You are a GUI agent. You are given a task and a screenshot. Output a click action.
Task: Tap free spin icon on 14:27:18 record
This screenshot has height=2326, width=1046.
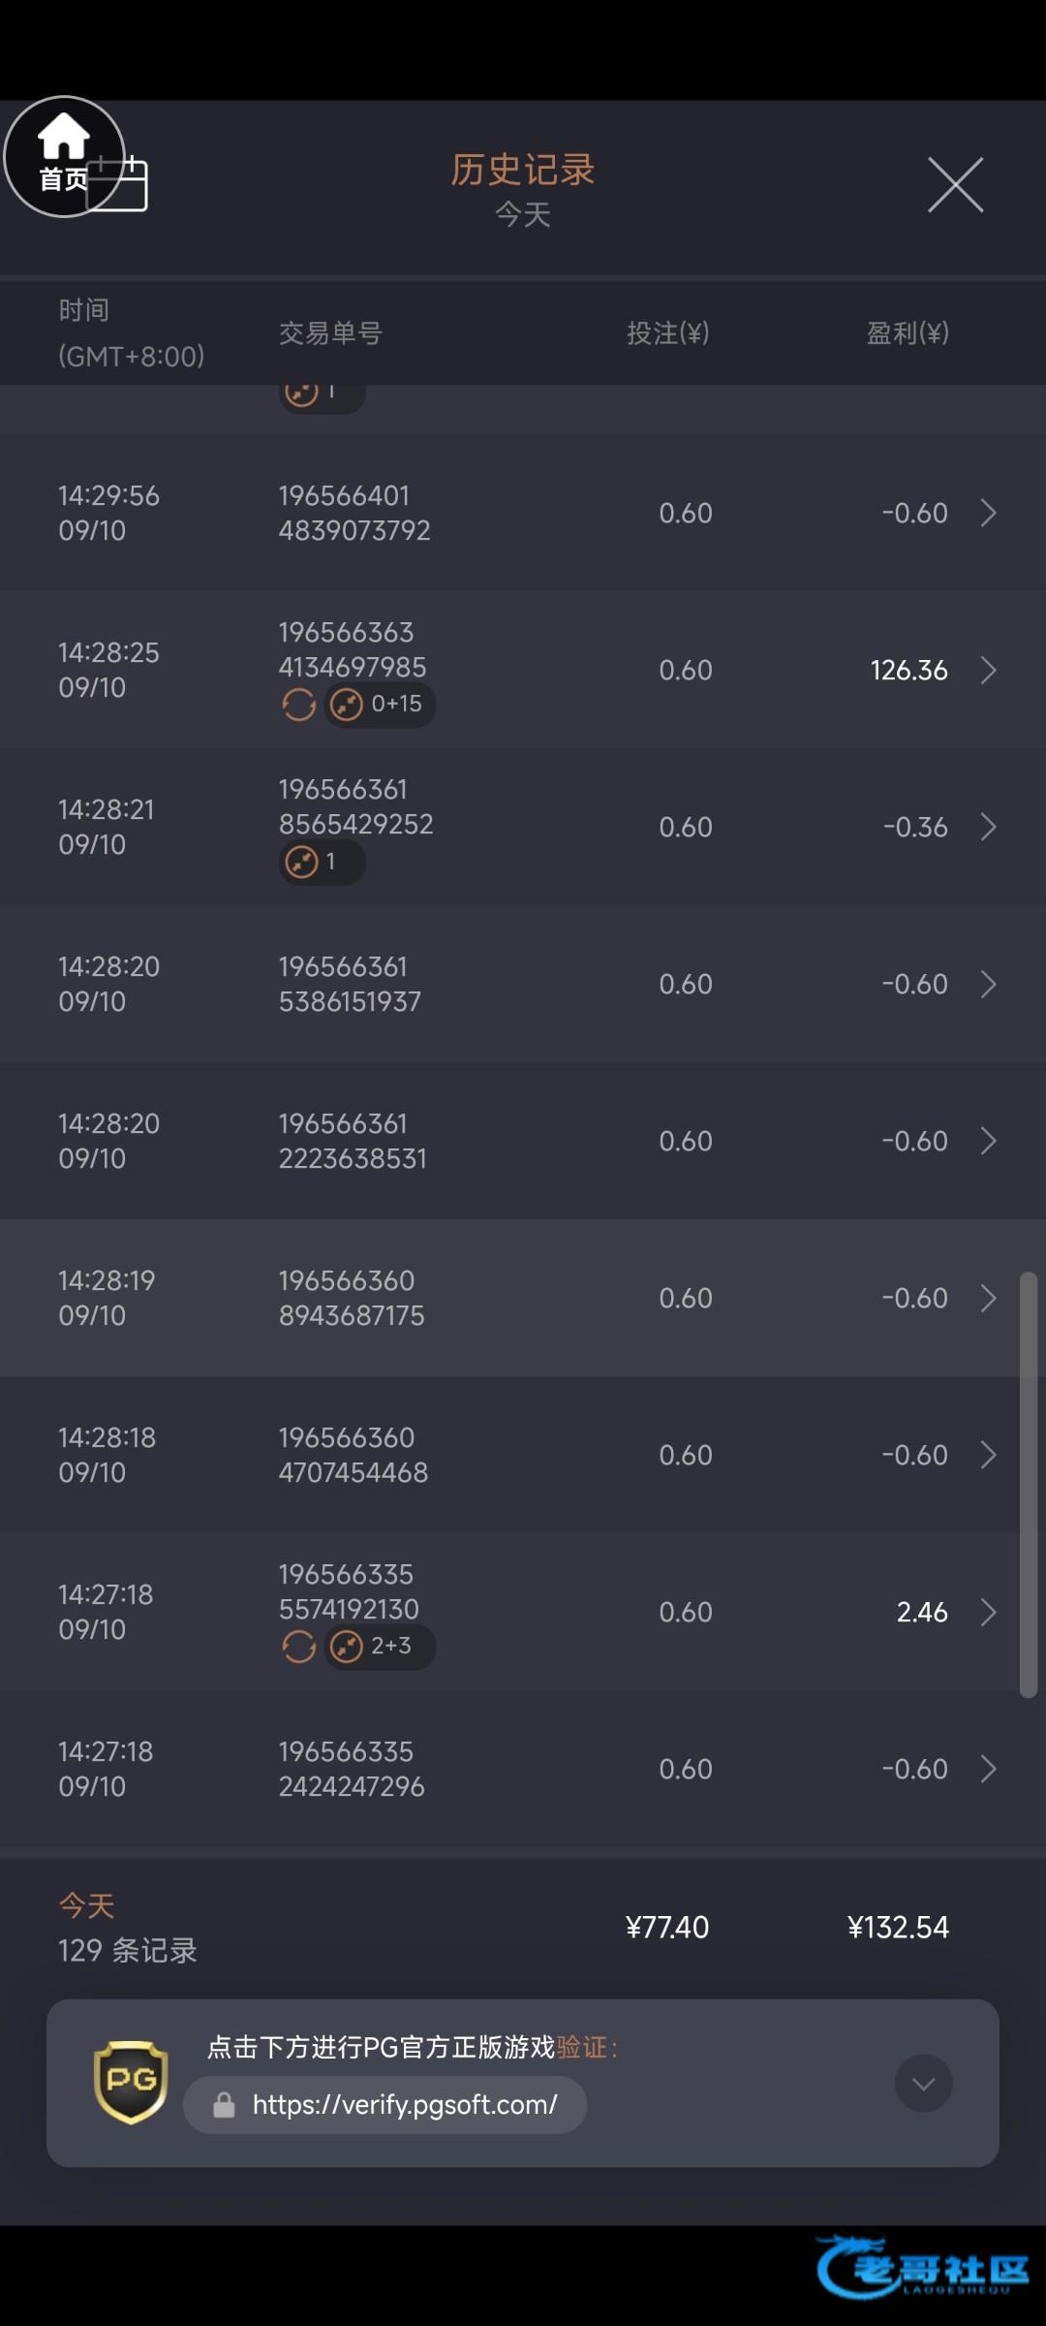[x=298, y=1647]
